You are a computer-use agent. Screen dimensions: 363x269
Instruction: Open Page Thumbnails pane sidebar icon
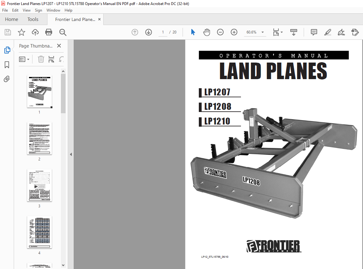tap(7, 50)
